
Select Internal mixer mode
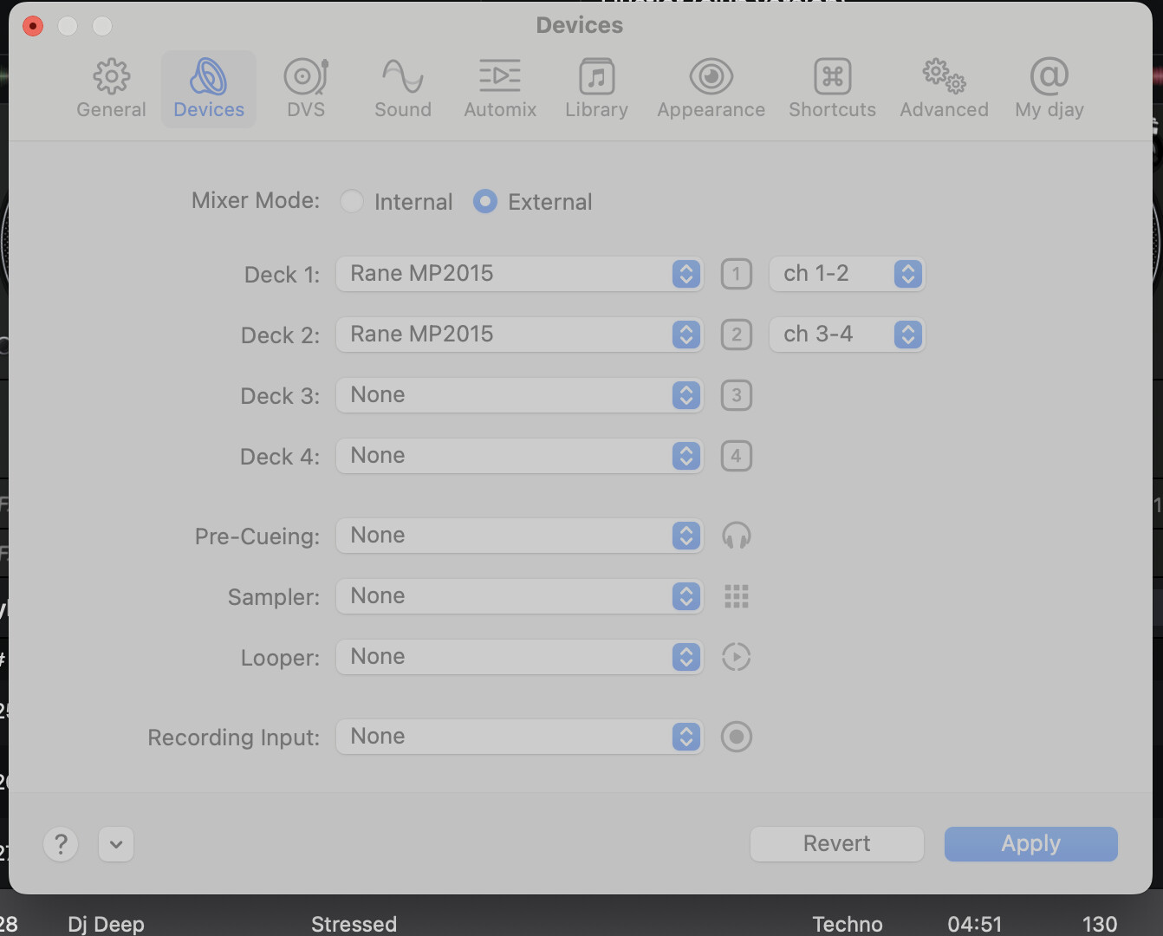(352, 202)
